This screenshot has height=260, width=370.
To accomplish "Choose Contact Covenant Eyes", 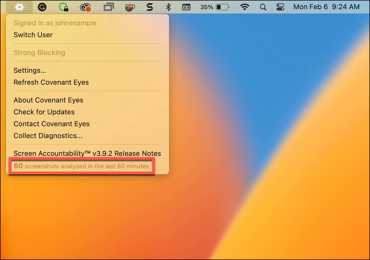I will [x=52, y=124].
